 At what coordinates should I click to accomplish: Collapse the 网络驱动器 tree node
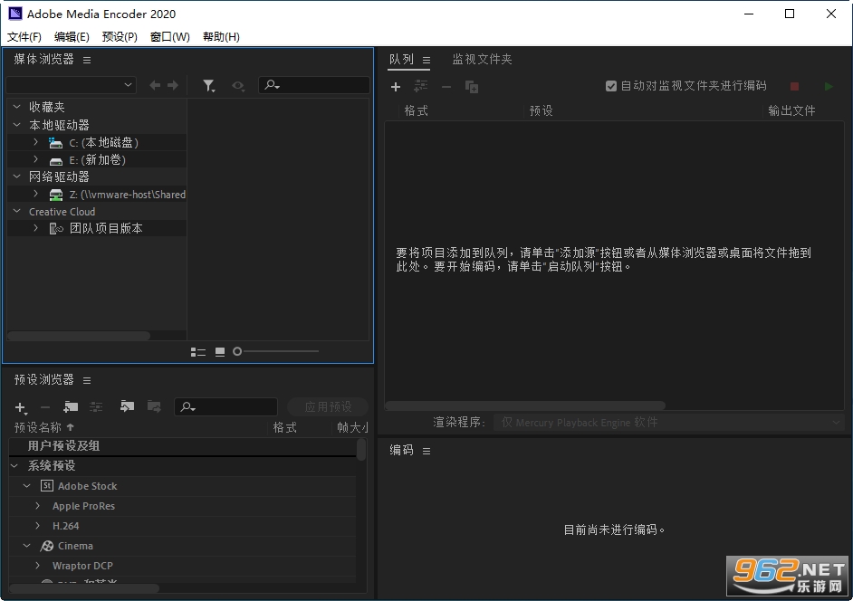click(x=17, y=176)
